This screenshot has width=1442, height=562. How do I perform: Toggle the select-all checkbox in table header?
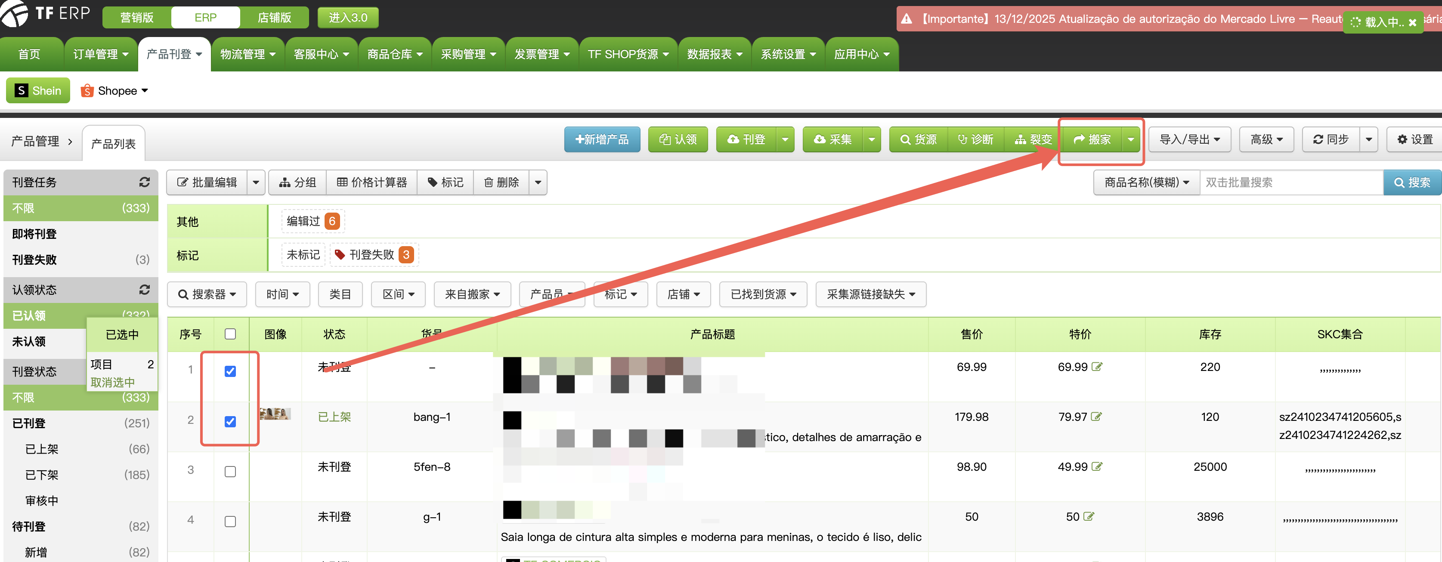(230, 334)
